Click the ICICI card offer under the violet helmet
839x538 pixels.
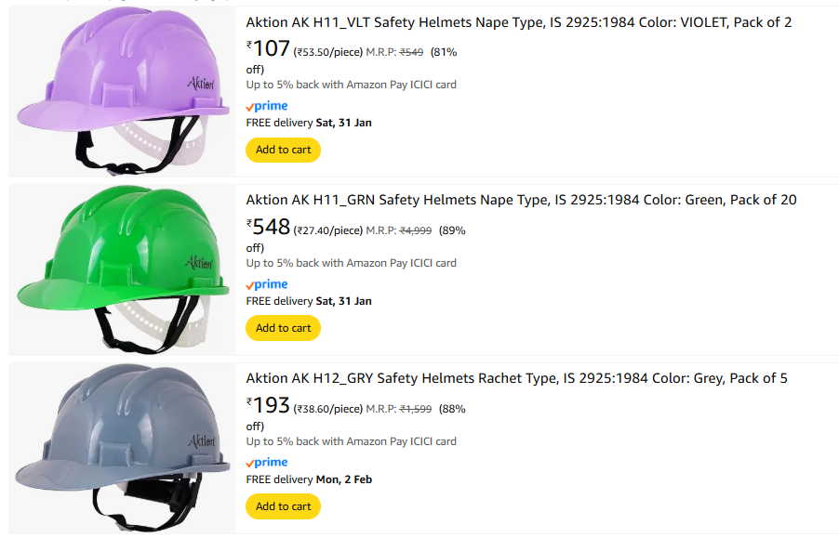pyautogui.click(x=351, y=85)
